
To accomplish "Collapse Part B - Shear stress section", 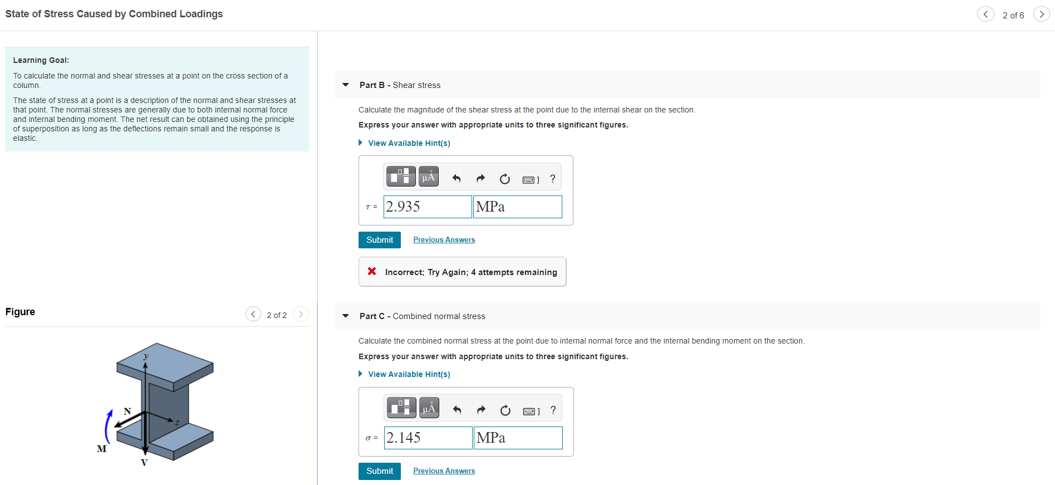I will click(346, 85).
